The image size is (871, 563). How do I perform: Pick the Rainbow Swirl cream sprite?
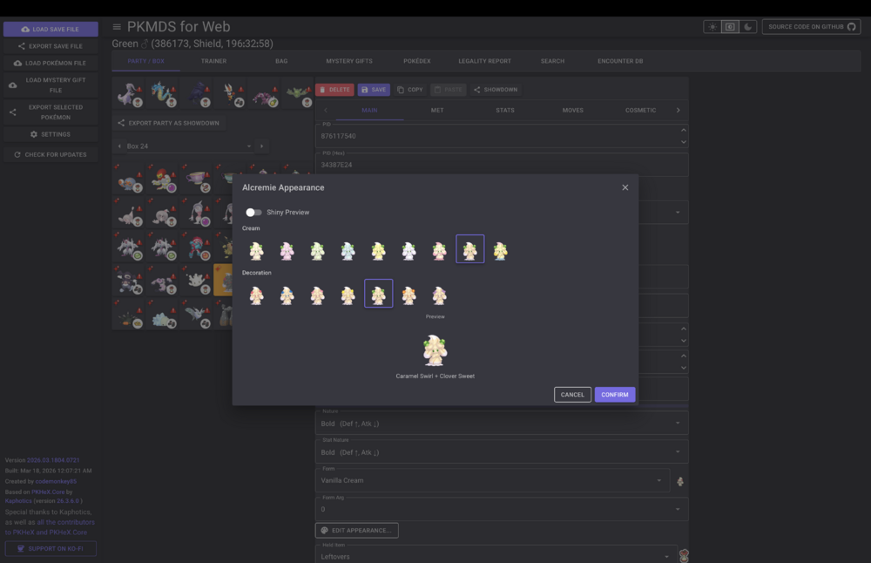(x=500, y=251)
